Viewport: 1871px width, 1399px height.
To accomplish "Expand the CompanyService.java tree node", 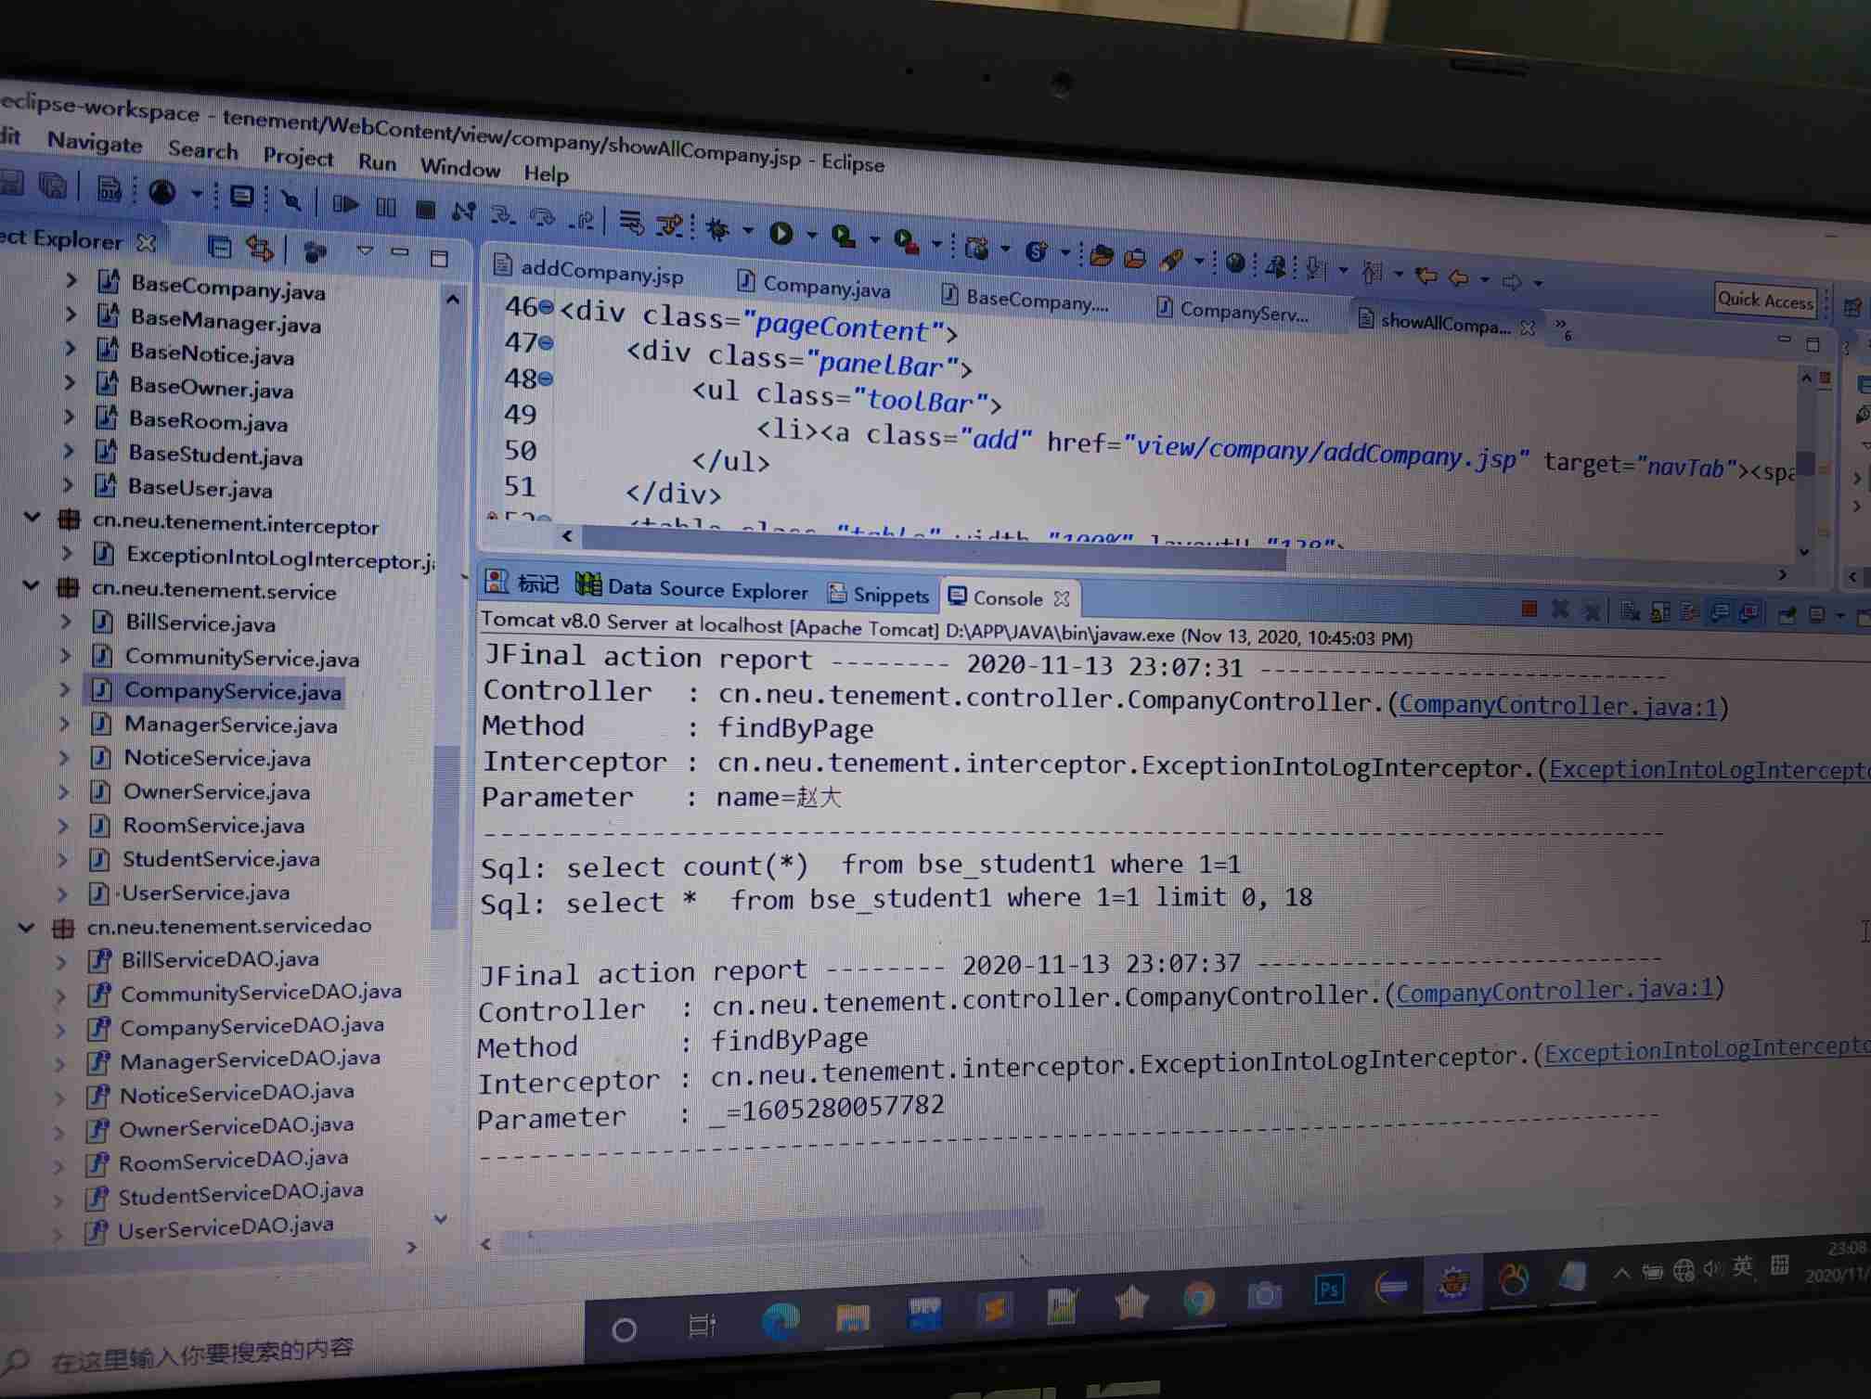I will click(65, 689).
